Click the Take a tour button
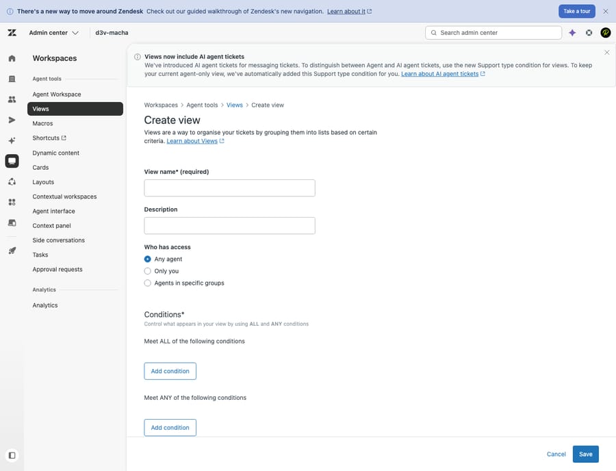Screen dimensions: 616x471 tap(577, 12)
